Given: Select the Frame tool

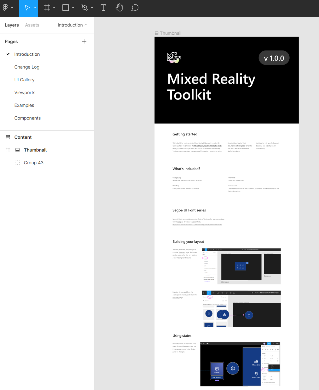Looking at the screenshot, I should coord(47,8).
